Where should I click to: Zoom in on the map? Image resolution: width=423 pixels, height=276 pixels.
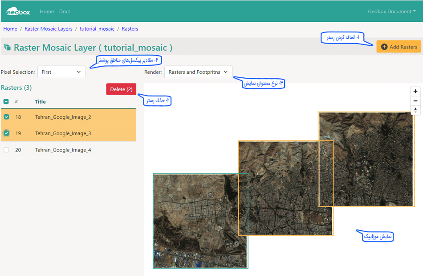(415, 91)
